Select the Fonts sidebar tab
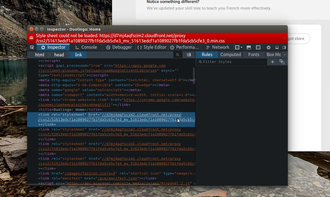This screenshot has height=197, width=330. click(x=254, y=55)
